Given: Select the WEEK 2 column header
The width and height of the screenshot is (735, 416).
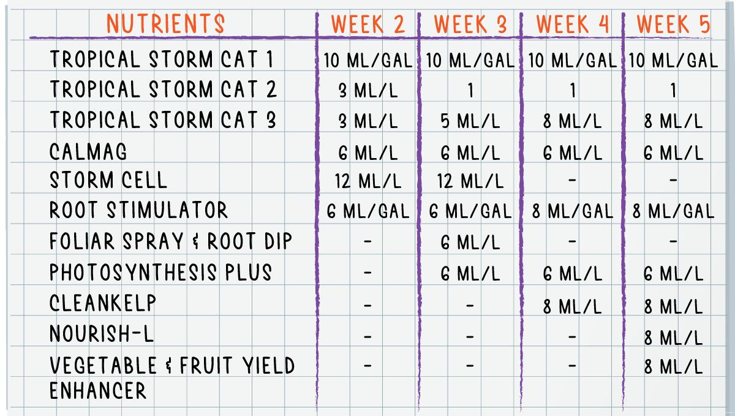Looking at the screenshot, I should (368, 25).
